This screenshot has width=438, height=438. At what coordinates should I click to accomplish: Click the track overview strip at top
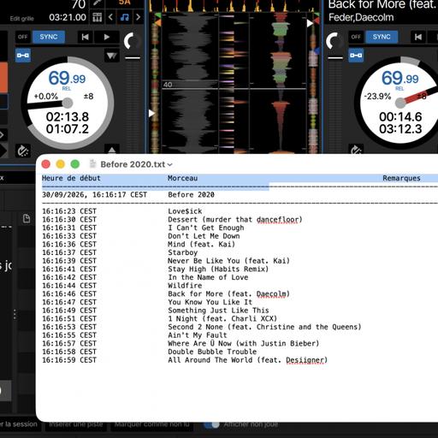[x=234, y=6]
